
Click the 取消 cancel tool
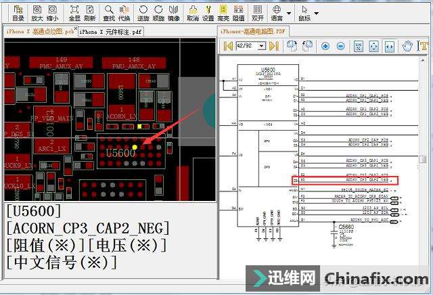pos(193,13)
